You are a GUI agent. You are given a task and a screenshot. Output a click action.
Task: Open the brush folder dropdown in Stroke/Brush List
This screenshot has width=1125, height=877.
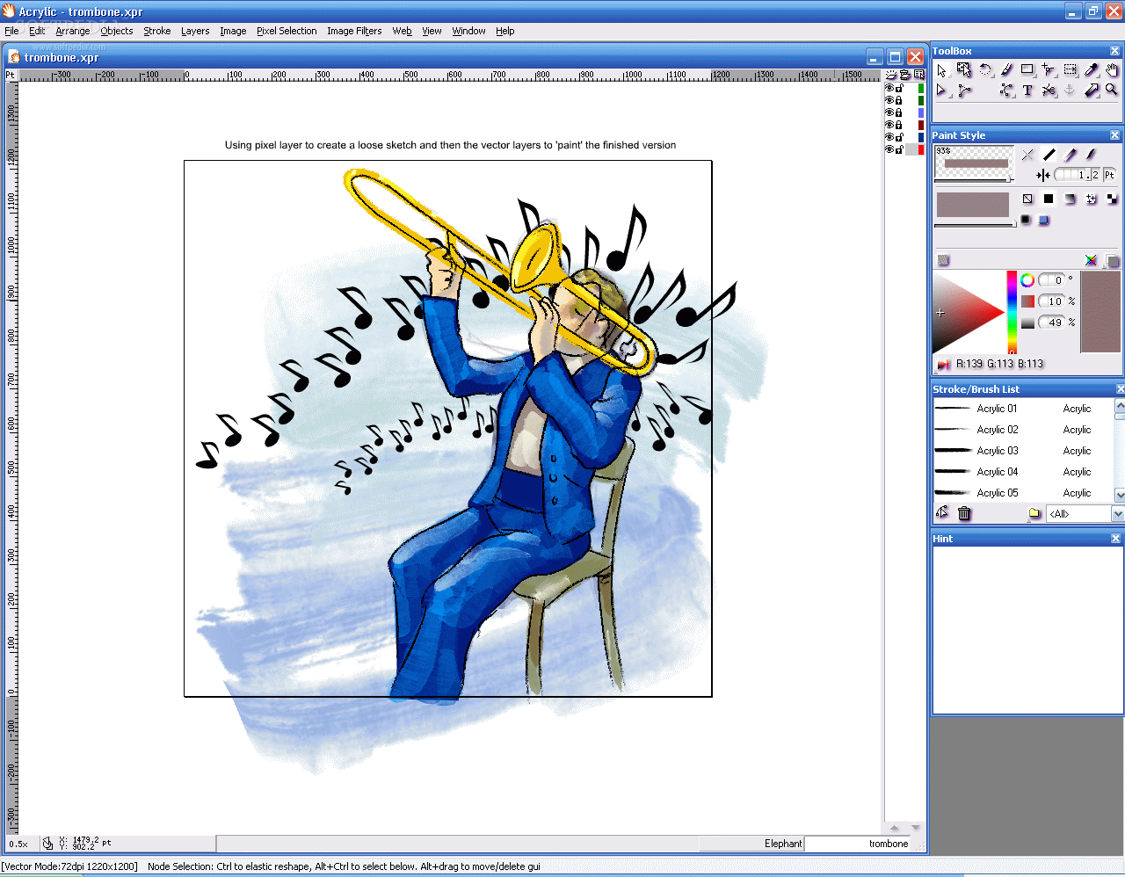[1034, 513]
